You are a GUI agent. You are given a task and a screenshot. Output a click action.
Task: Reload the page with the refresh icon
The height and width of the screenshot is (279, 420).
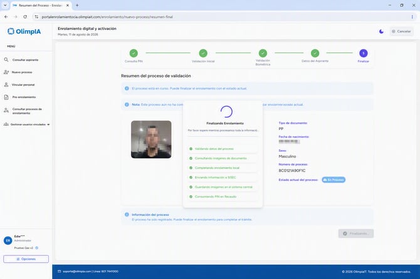[25, 16]
